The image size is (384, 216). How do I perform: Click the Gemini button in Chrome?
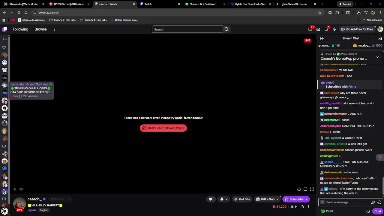345,4
